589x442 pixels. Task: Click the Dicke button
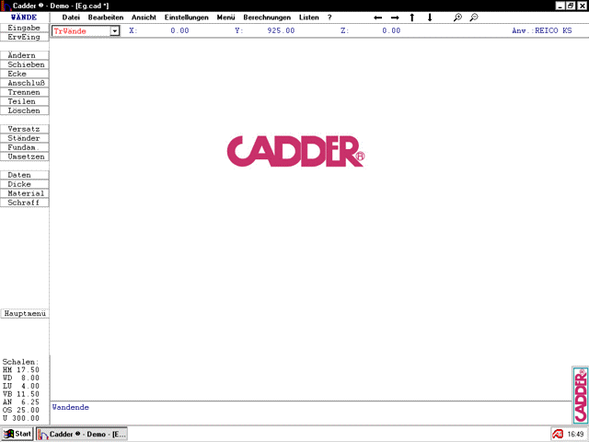(25, 184)
